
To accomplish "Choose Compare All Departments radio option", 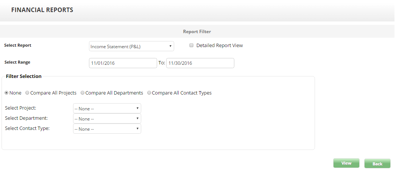I will pyautogui.click(x=83, y=93).
